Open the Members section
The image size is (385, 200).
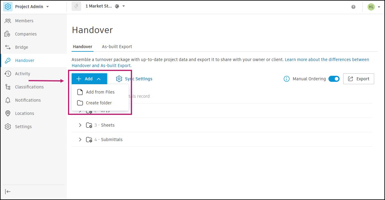(x=24, y=20)
